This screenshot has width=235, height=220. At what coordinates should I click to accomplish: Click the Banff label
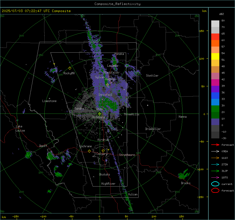(x=43, y=146)
